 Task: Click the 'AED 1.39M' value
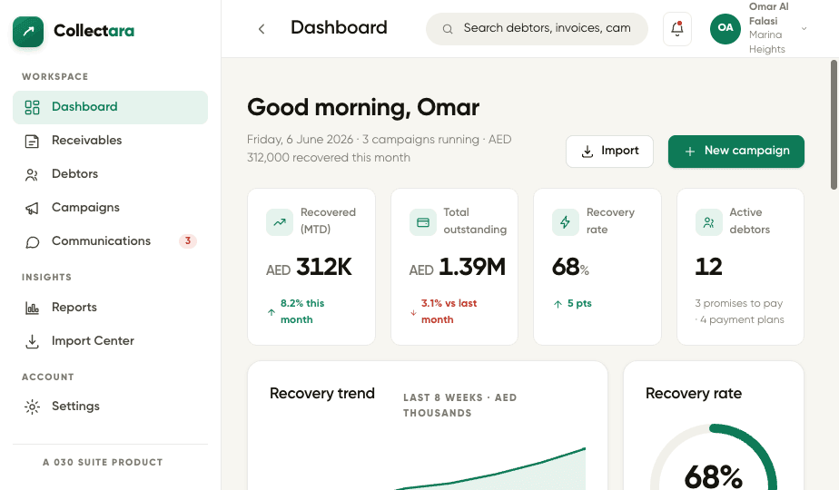pos(458,267)
